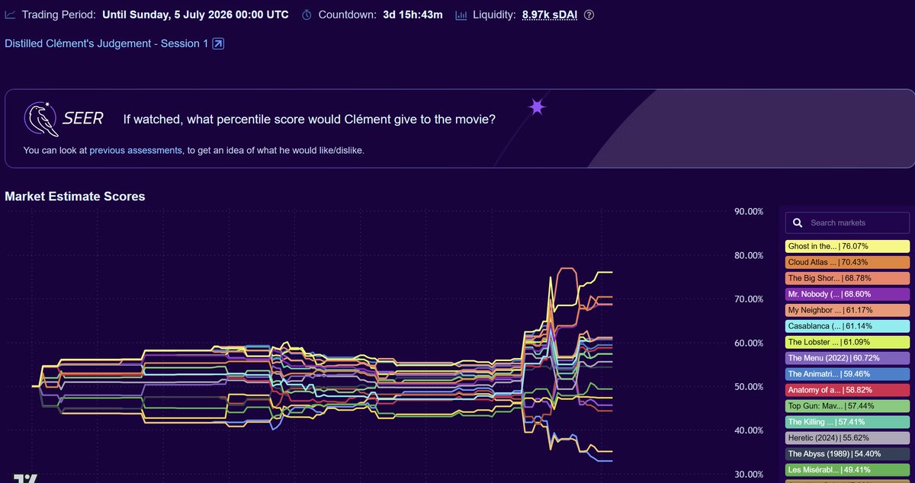
Task: Select Heretic (2024) 55.62% market
Action: (x=847, y=438)
